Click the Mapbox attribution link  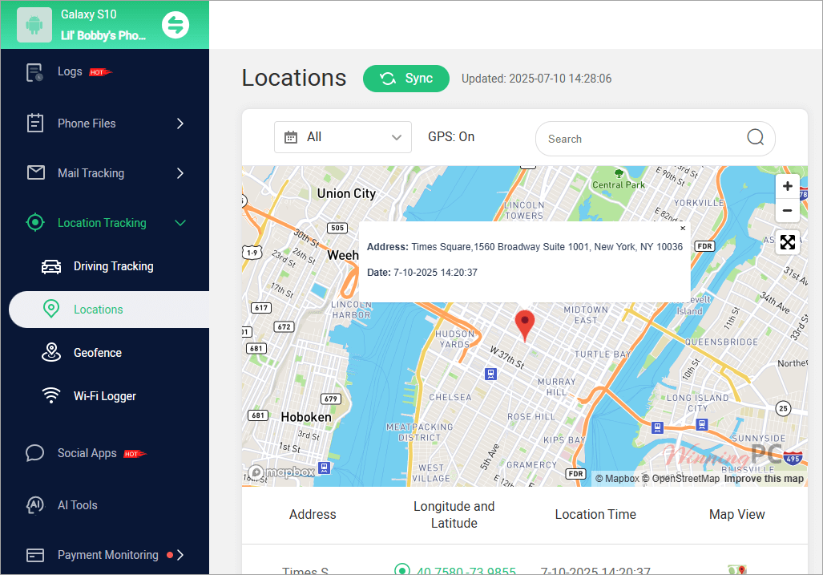pyautogui.click(x=617, y=479)
